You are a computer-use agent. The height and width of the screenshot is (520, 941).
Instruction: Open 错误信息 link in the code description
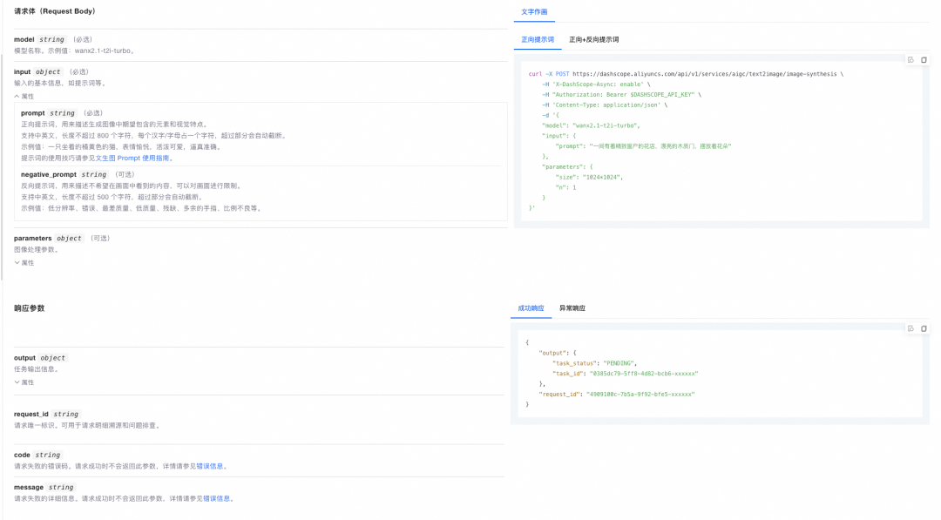(x=210, y=466)
